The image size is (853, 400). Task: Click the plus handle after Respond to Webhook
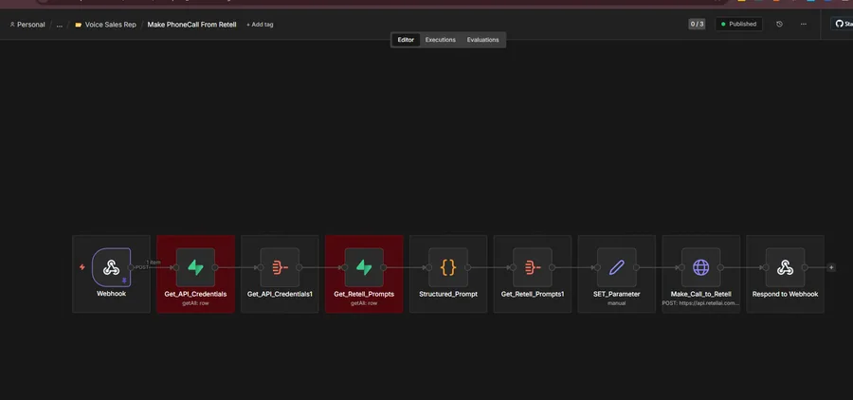click(x=830, y=267)
